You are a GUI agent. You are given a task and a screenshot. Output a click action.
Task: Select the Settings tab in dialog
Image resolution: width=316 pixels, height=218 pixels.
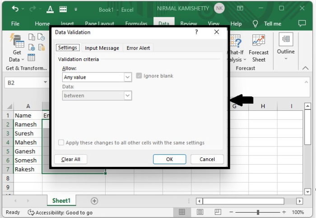(x=68, y=47)
